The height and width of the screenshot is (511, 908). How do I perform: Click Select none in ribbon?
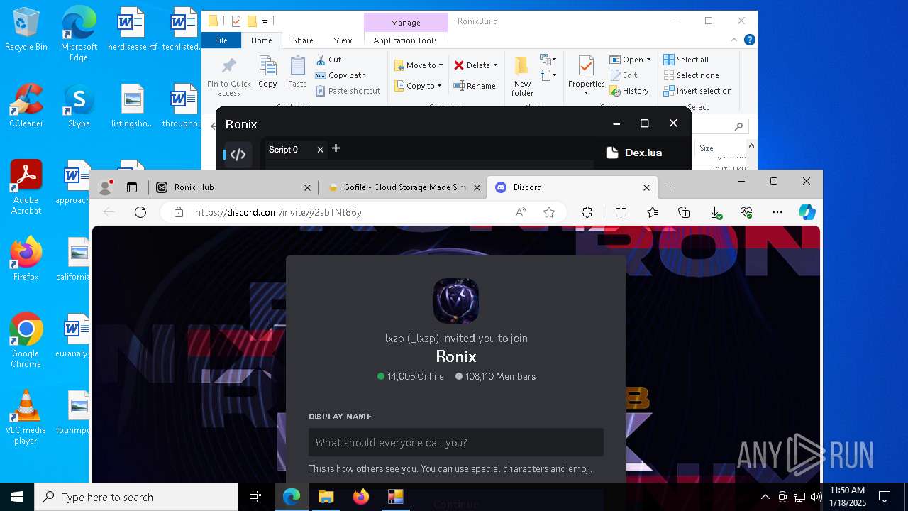pos(692,75)
